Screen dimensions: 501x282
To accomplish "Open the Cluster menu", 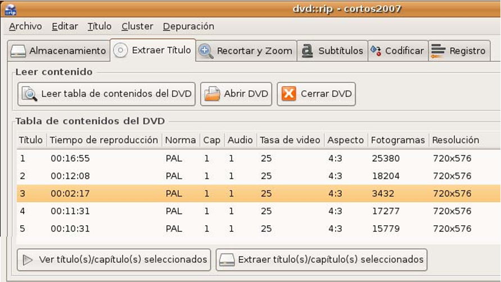I will [137, 26].
